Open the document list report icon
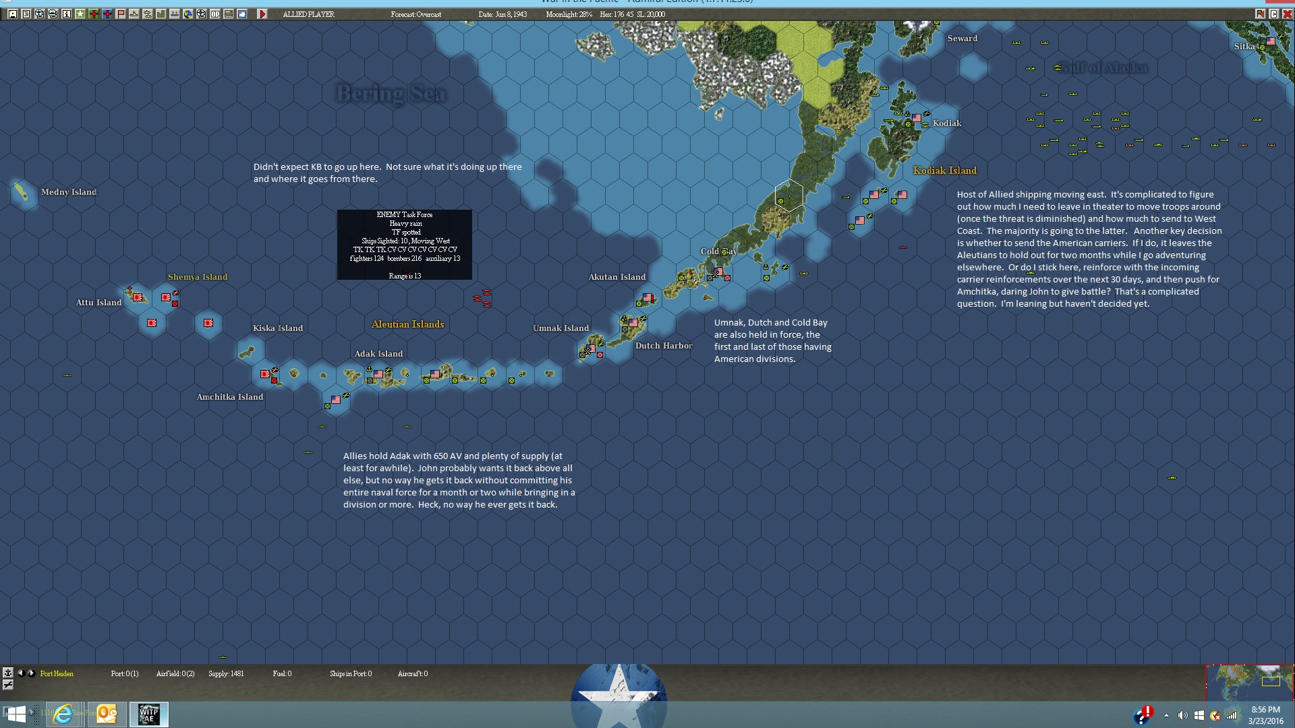The image size is (1295, 728). [x=26, y=13]
